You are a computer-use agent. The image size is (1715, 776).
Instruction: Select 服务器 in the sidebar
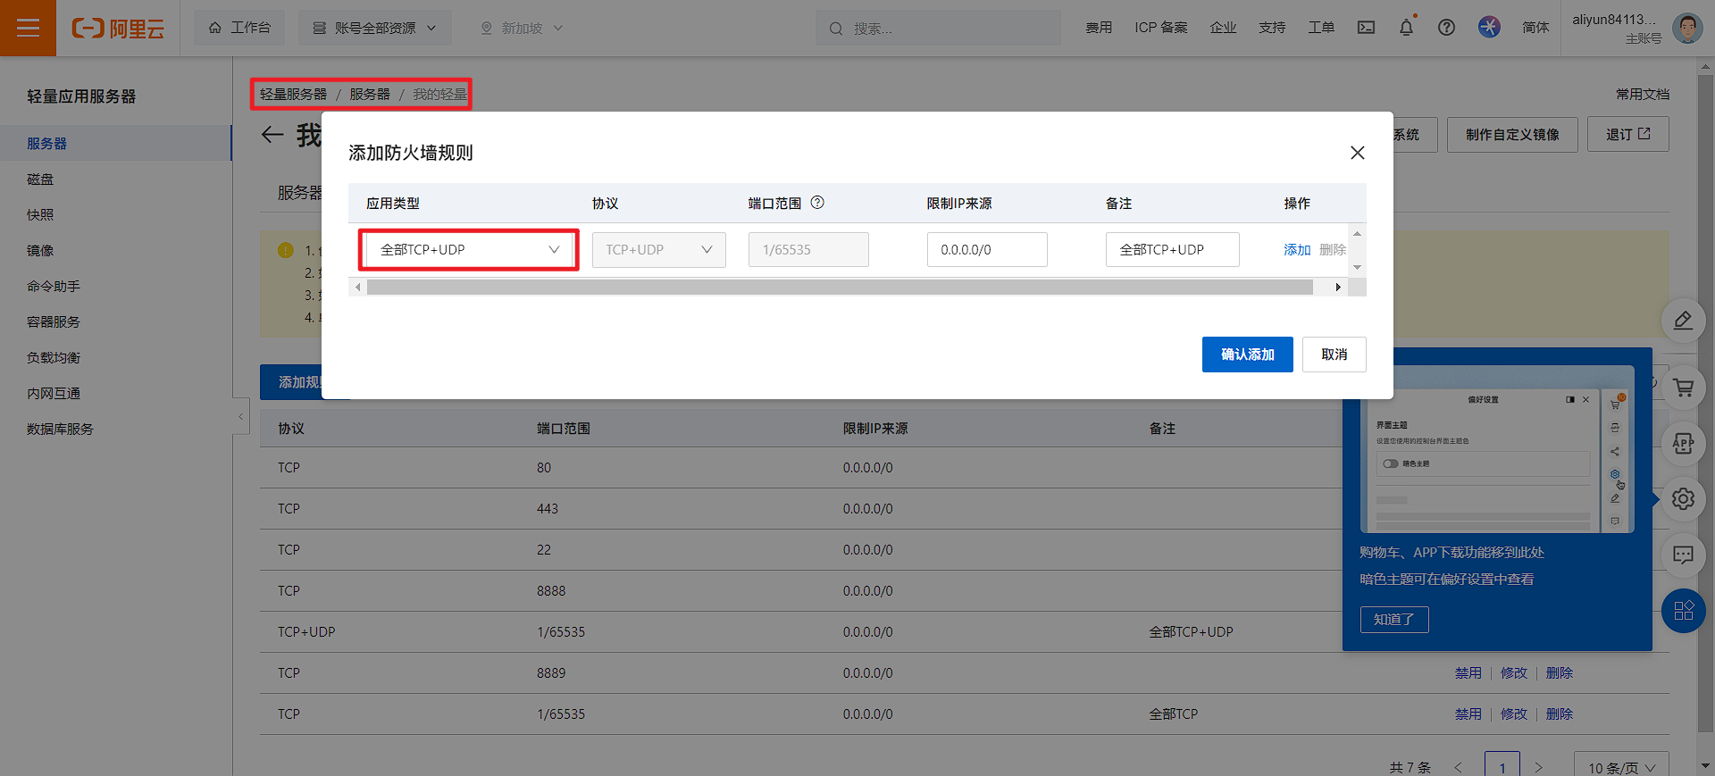click(116, 143)
